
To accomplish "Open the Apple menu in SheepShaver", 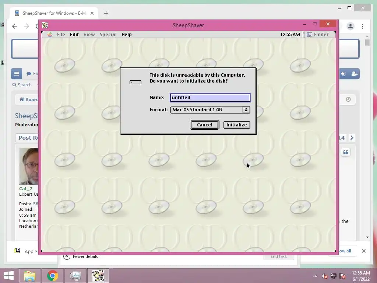I will 50,34.
